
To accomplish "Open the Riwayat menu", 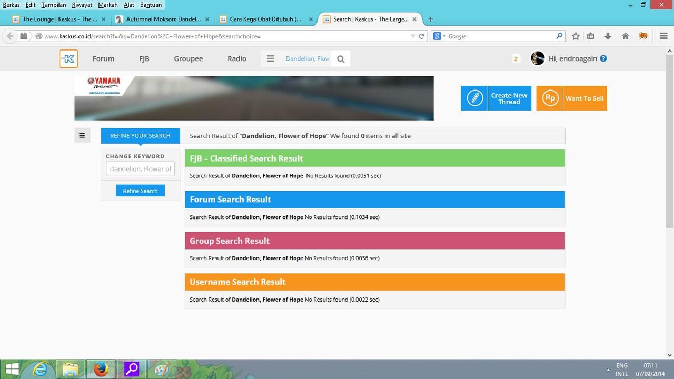I will (x=82, y=5).
